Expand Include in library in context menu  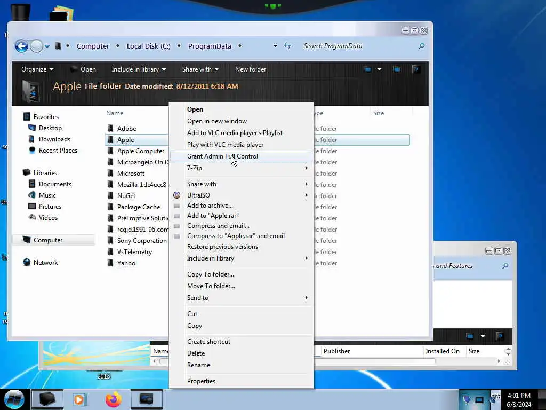click(241, 258)
